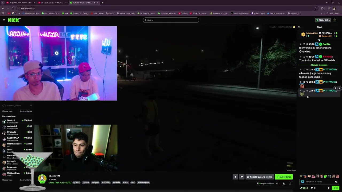
Task: Click BotRix username in chat
Action: (x=327, y=44)
